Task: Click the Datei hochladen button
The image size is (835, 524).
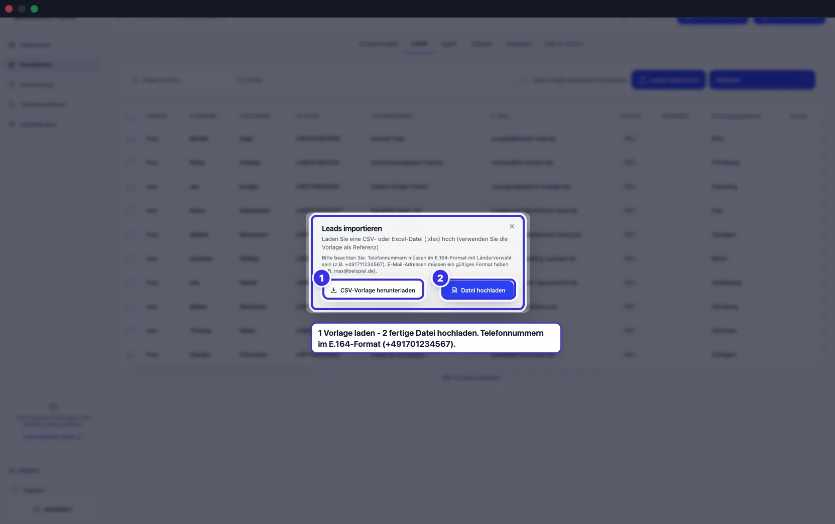Action: (x=479, y=290)
